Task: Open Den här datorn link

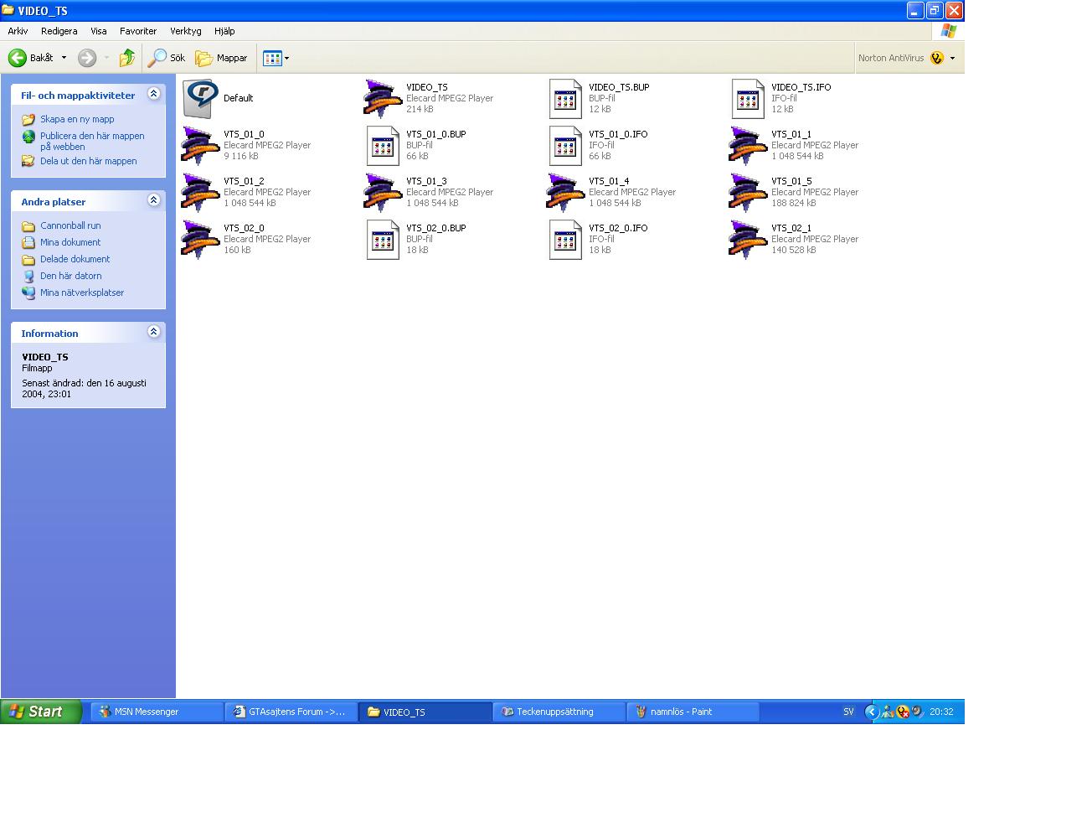Action: (x=70, y=276)
